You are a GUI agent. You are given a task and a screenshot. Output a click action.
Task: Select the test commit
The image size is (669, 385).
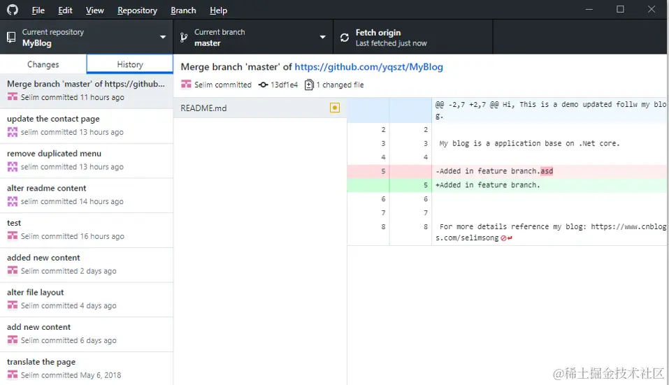click(87, 231)
